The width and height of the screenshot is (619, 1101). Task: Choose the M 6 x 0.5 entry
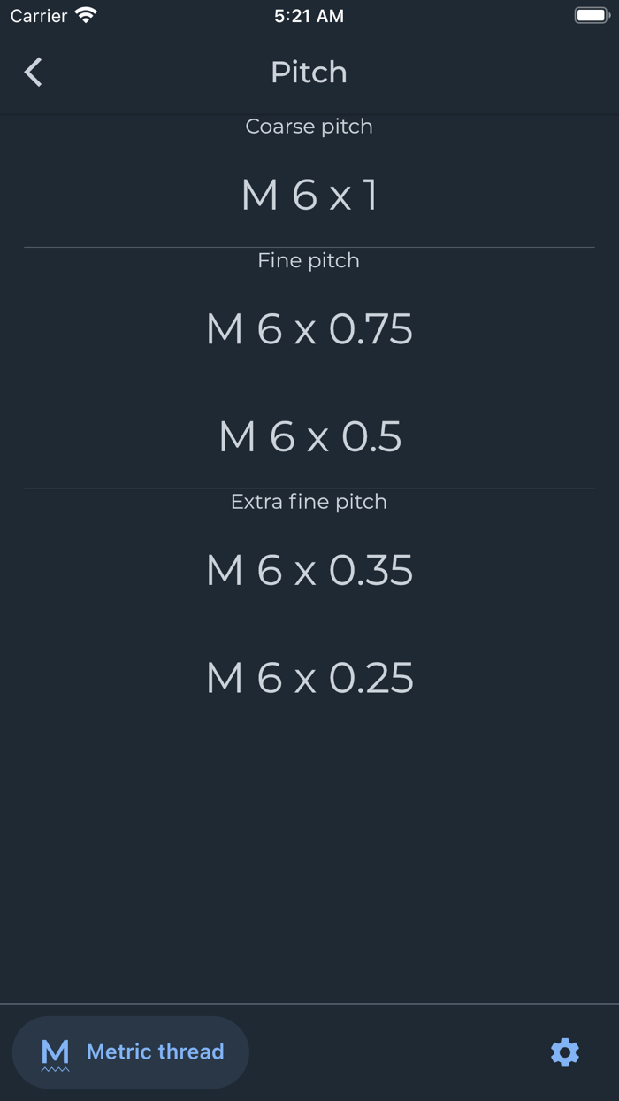(309, 435)
